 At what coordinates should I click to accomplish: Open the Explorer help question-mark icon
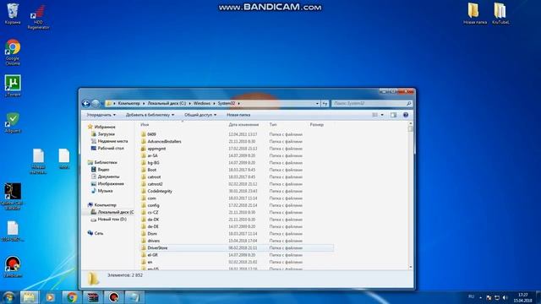[406, 115]
